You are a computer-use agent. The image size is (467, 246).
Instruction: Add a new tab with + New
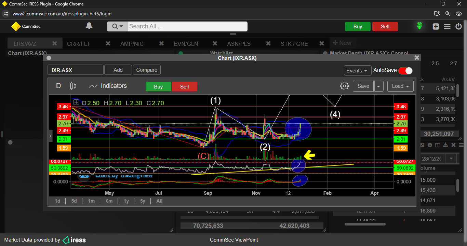point(342,43)
